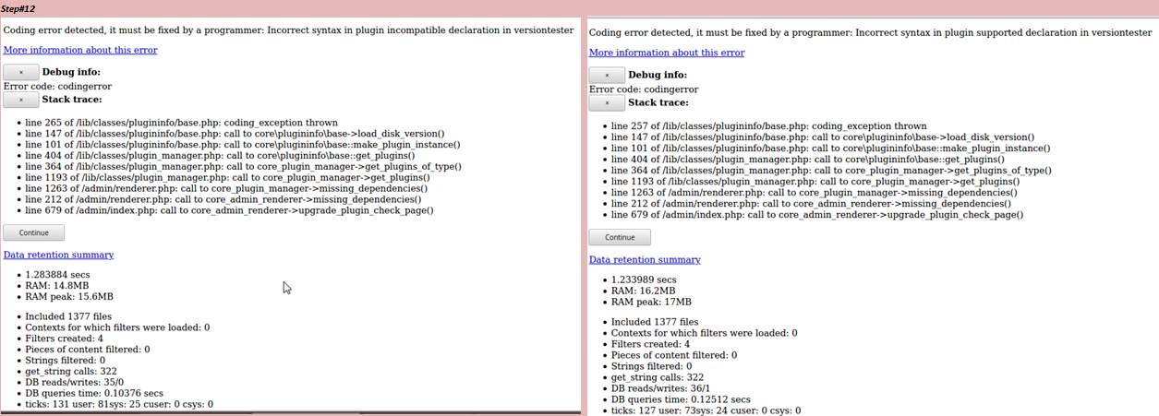Click 'DB queries time: 0.10376 secs' entry
Viewport: 1159px width, 416px height.
94,393
